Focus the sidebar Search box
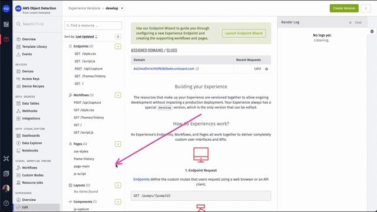The width and height of the screenshot is (377, 212). coord(37,24)
